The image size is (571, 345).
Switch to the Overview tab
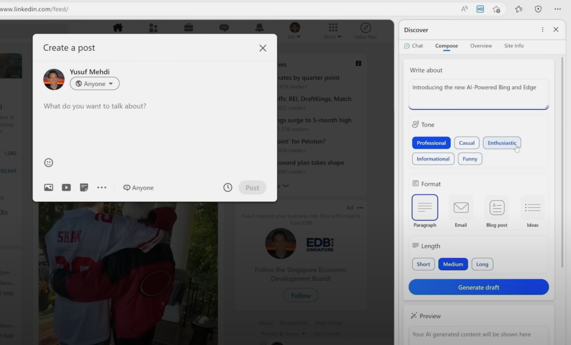coord(481,46)
